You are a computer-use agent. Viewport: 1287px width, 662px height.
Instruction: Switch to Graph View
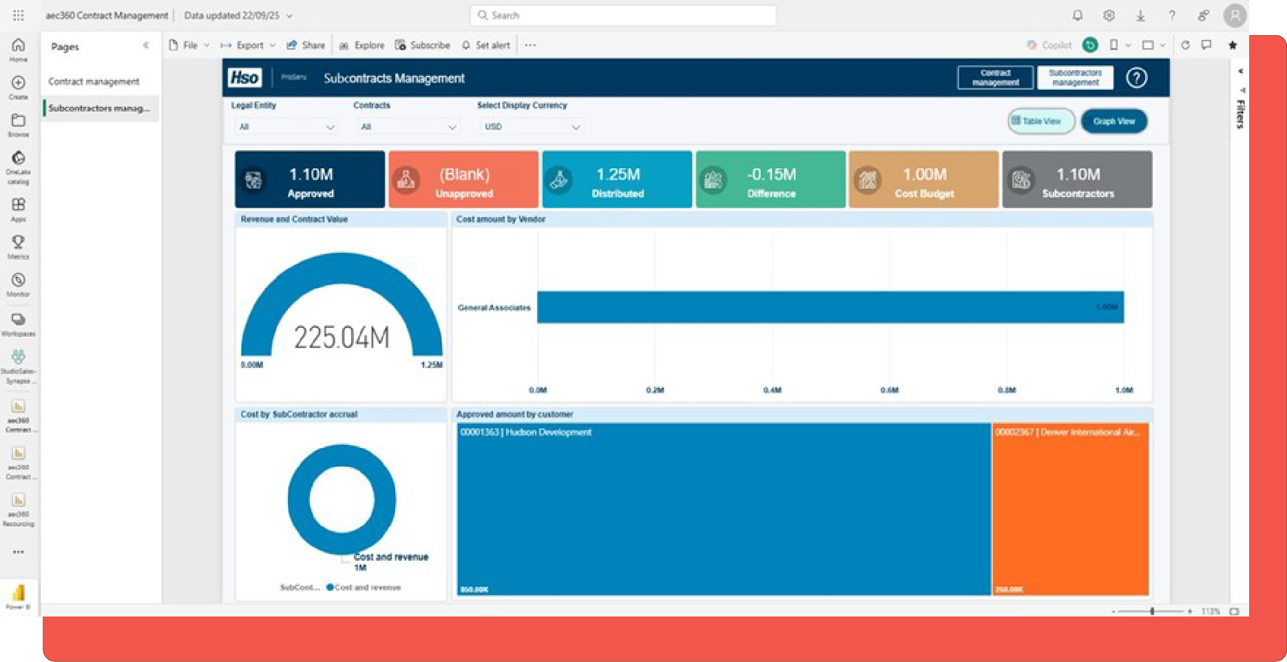point(1113,121)
